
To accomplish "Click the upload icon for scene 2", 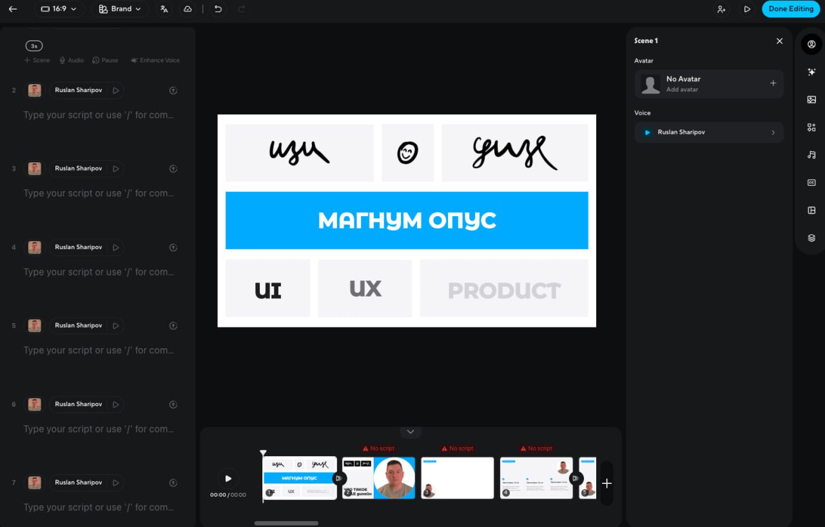I will pyautogui.click(x=173, y=90).
